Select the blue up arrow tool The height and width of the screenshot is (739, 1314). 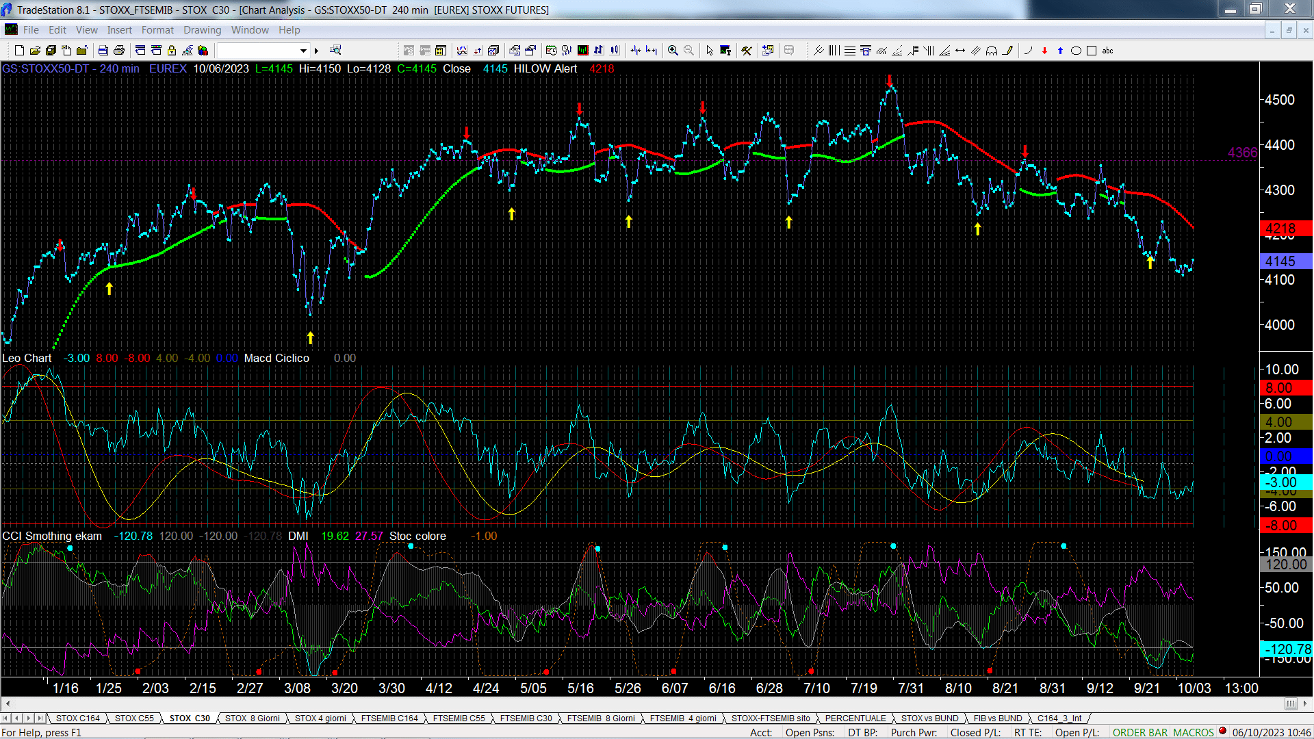1060,50
